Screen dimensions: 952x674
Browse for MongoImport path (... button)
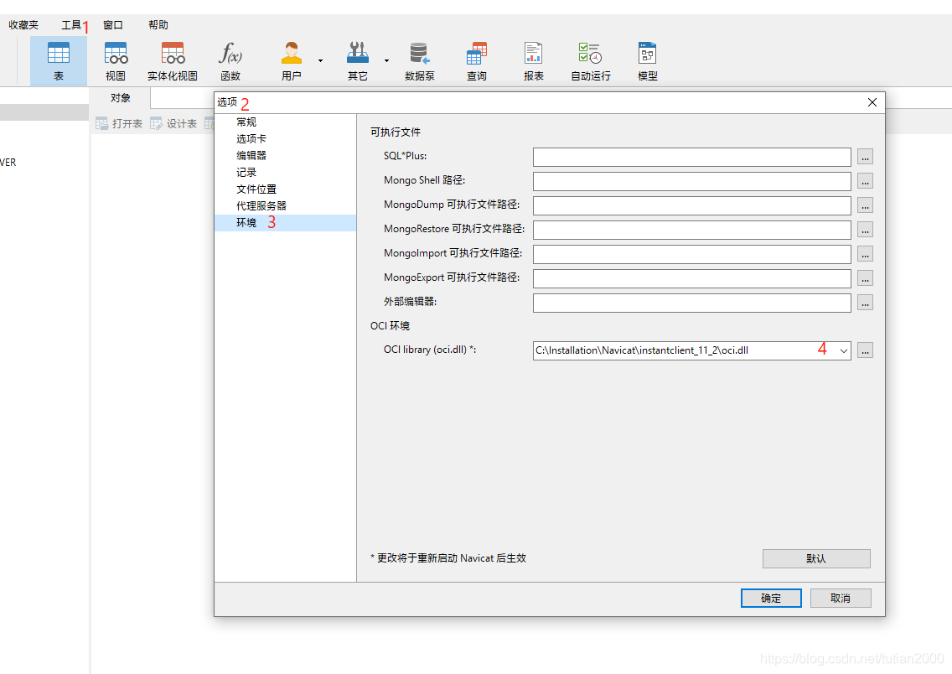point(865,254)
